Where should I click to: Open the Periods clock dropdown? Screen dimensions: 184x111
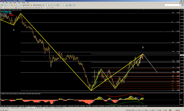click(x=70, y=5)
